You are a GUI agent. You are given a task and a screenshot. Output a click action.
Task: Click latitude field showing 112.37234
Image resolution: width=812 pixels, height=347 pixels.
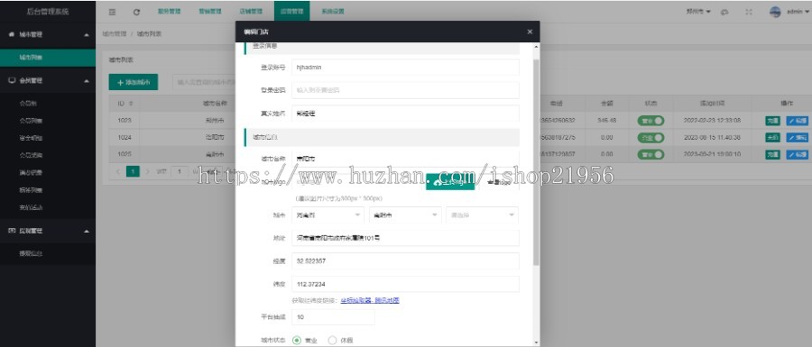[405, 284]
